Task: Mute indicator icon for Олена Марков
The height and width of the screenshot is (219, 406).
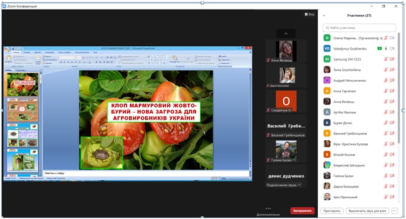Action: click(x=386, y=38)
